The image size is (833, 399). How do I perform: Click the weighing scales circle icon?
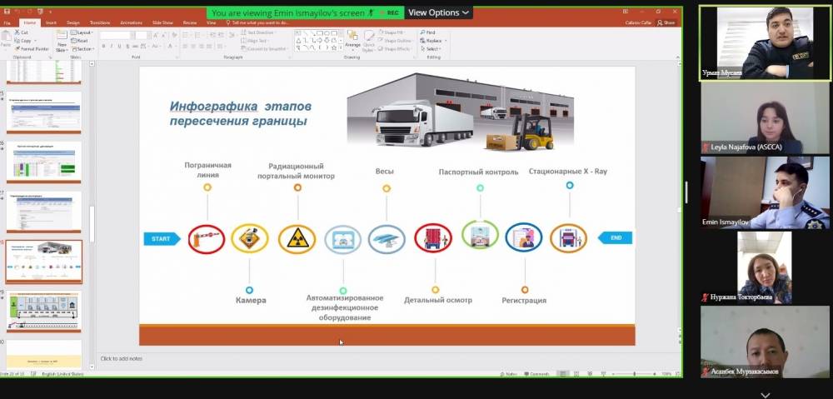[387, 239]
